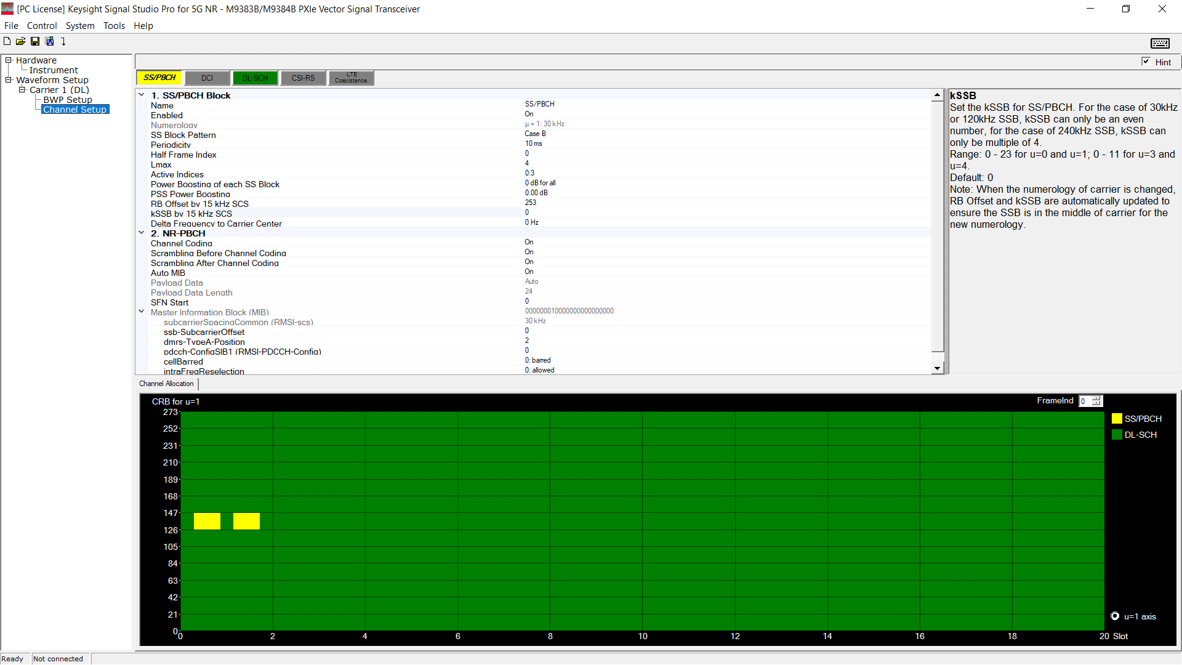Select Channel Setup in the tree
This screenshot has width=1182, height=665.
tap(75, 110)
